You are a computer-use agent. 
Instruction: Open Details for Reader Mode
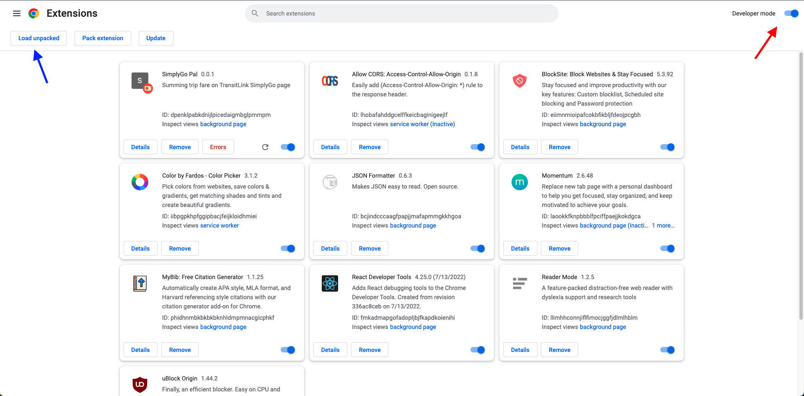(520, 350)
